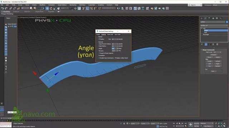Image resolution: width=229 pixels, height=128 pixels.
Task: Open the Display tab in command panel
Action: point(217,18)
